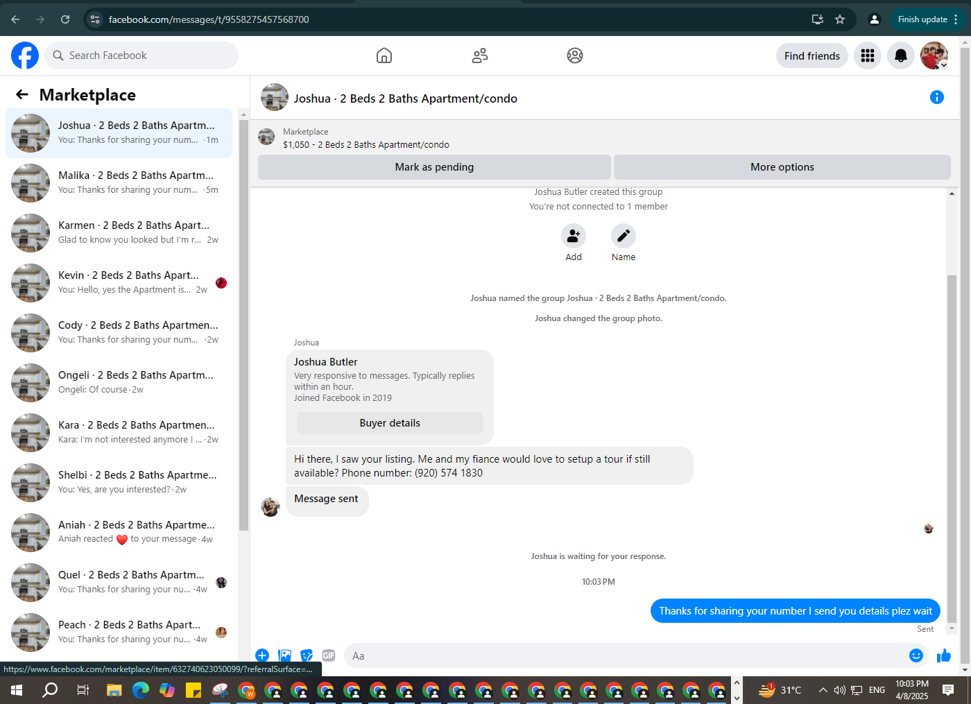
Task: Choose a GIF icon in composer
Action: [x=329, y=655]
